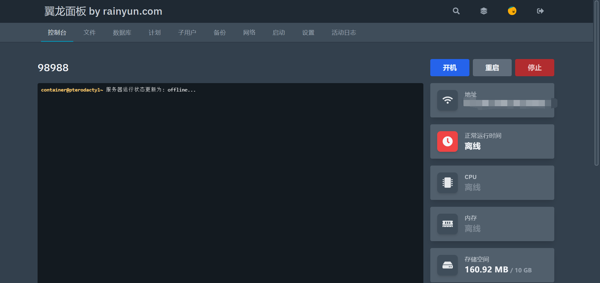The image size is (600, 283).
Task: Click the logout arrow icon
Action: (540, 11)
